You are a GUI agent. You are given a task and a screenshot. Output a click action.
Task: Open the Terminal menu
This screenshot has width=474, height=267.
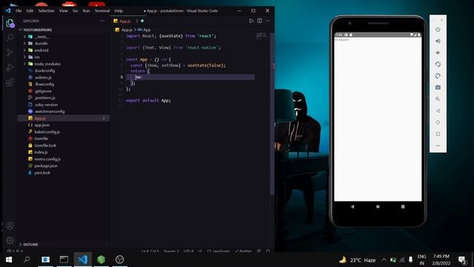102,10
